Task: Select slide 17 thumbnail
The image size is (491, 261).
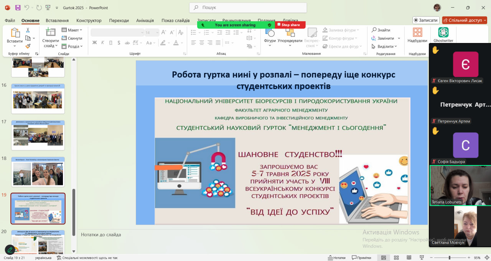Action: coord(38,135)
